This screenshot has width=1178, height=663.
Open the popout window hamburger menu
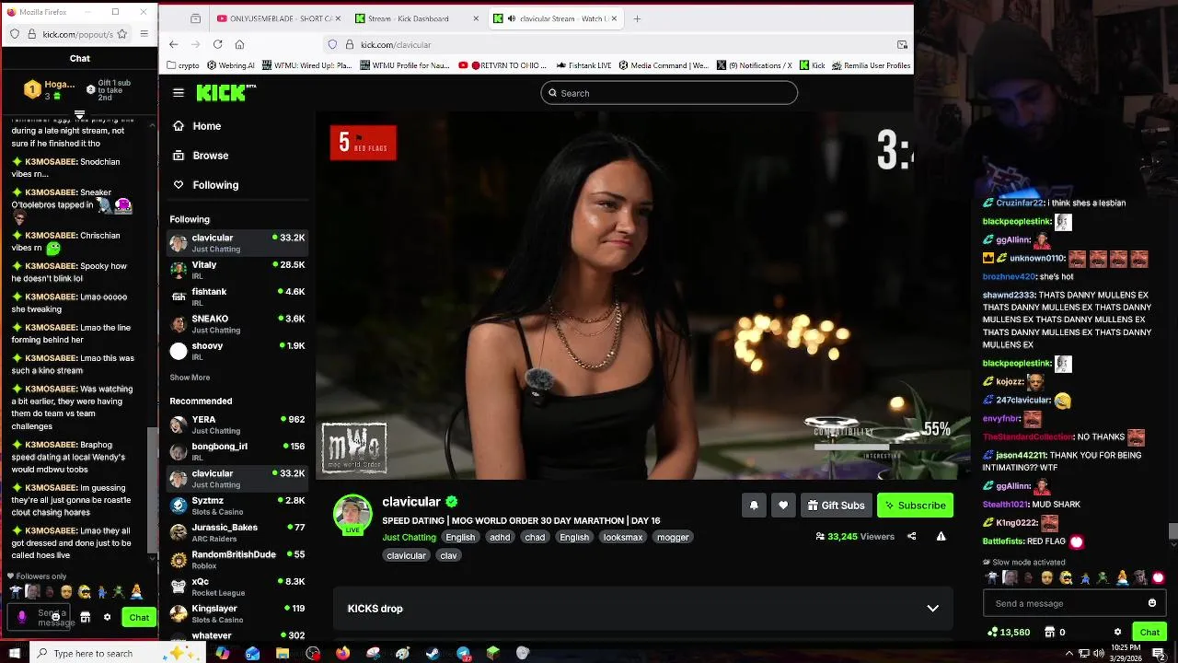point(144,34)
